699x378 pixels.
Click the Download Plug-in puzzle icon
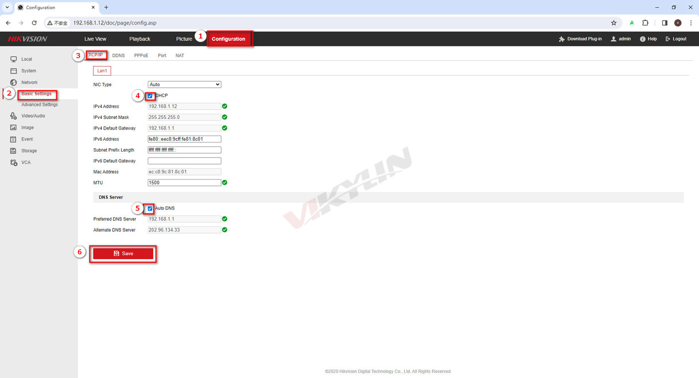(x=562, y=39)
